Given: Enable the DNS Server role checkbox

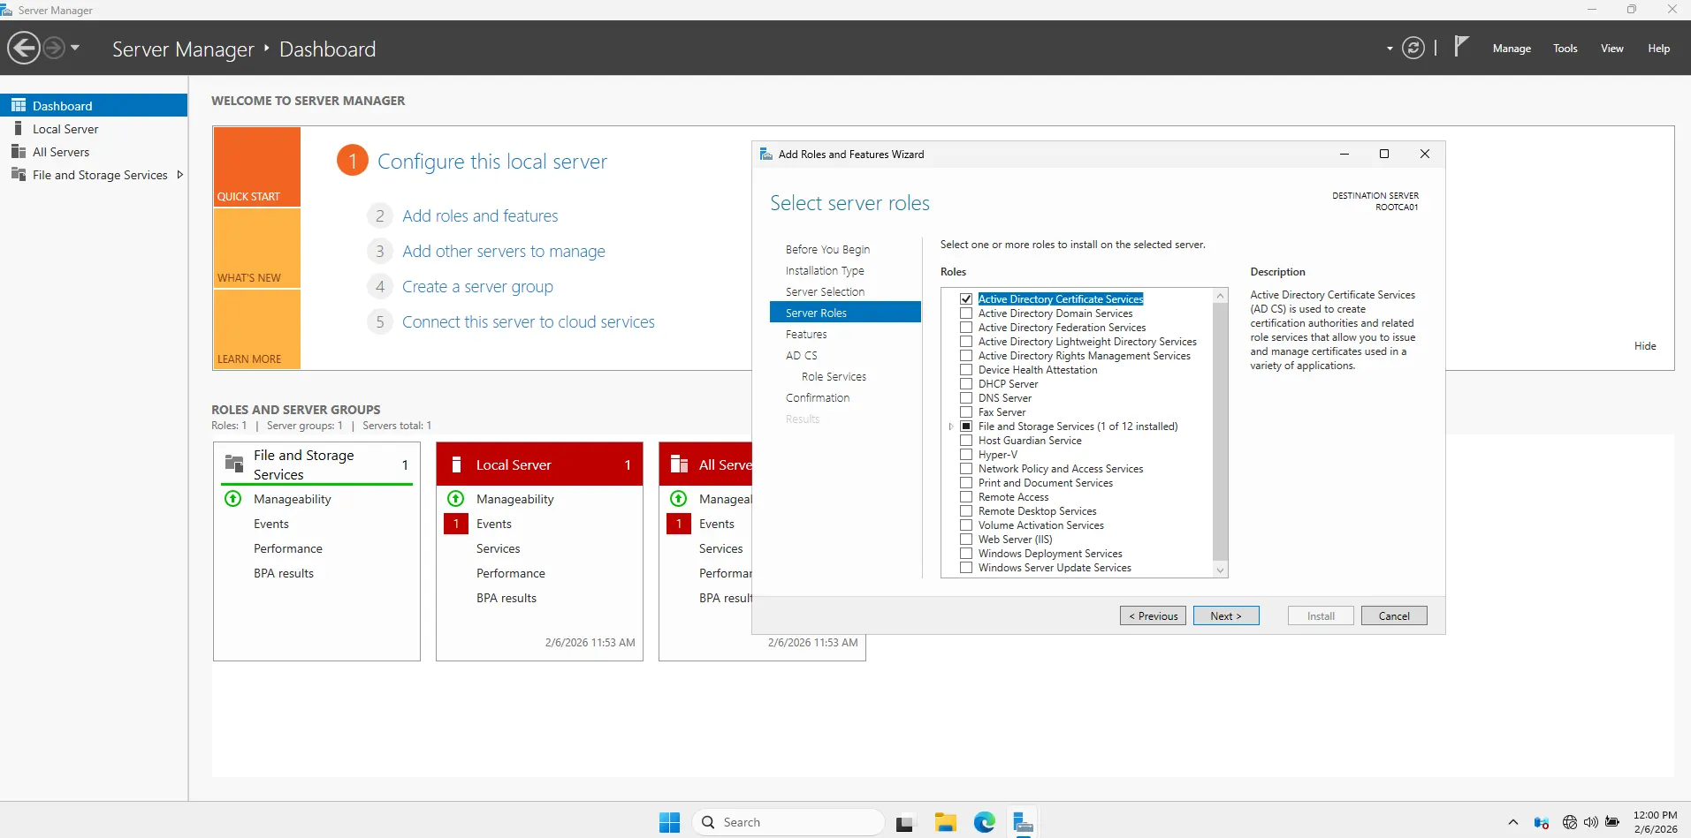Looking at the screenshot, I should tap(966, 398).
